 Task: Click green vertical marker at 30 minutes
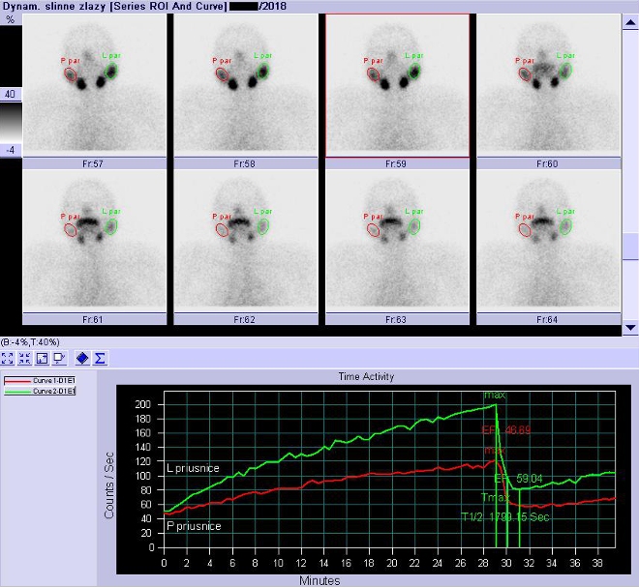506,513
